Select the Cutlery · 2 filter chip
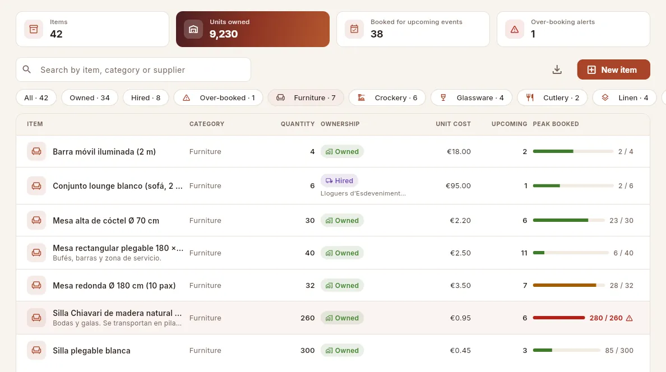 (x=552, y=97)
